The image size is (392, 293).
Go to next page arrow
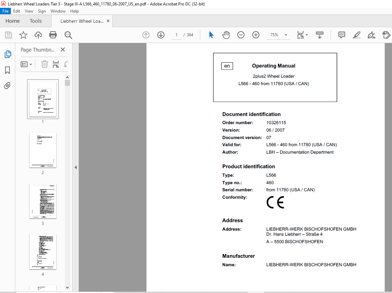(x=161, y=35)
